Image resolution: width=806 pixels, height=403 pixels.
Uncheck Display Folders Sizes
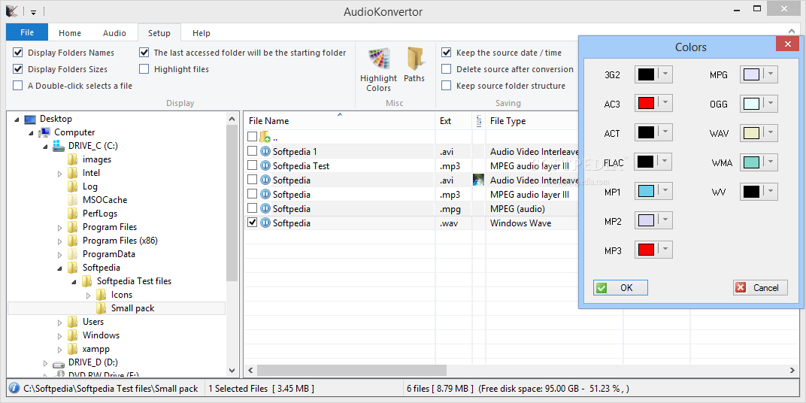18,69
